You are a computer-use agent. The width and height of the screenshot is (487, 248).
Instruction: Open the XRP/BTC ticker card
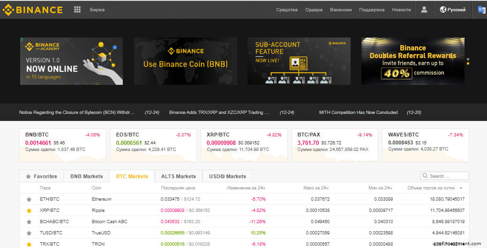(244, 145)
